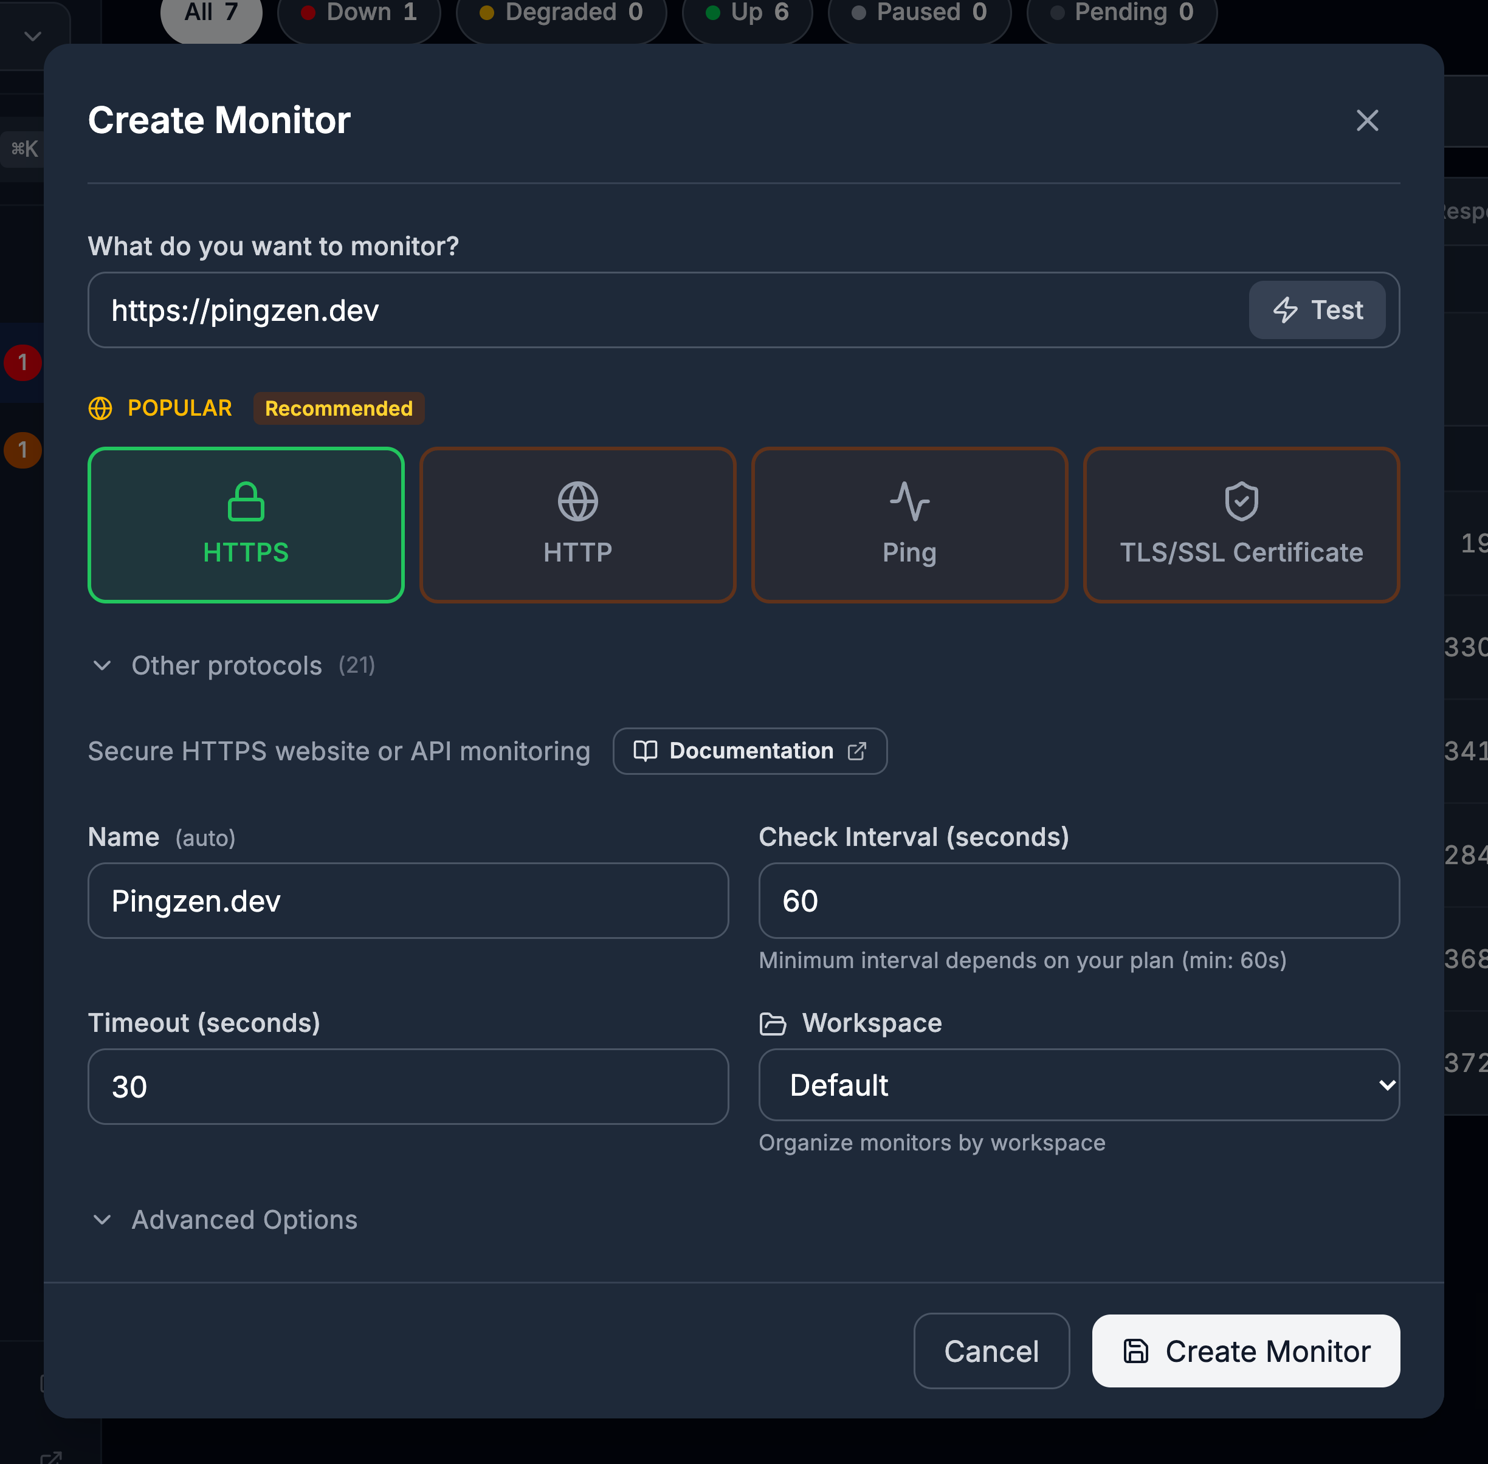
Task: Click the sidebar collapse chevron at top left
Action: [32, 35]
